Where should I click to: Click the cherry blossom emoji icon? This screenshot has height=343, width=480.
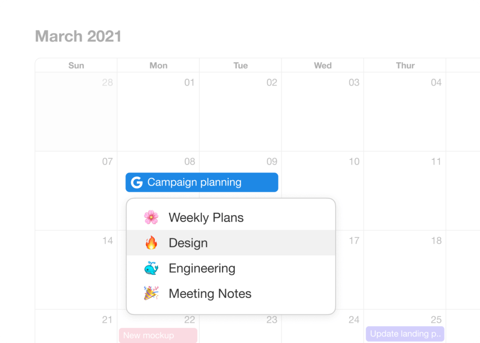151,217
